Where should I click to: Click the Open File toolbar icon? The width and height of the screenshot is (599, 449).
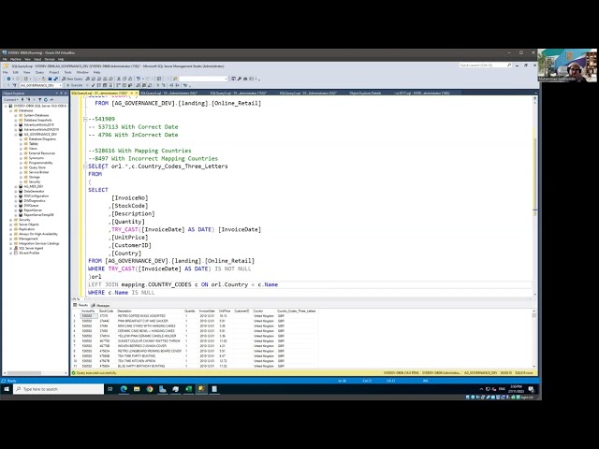click(x=44, y=79)
